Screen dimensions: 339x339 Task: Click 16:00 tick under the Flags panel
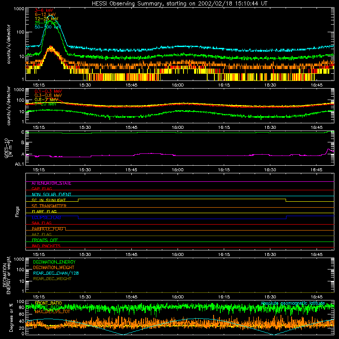pyautogui.click(x=178, y=255)
